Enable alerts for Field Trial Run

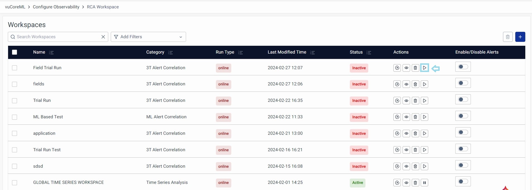tap(463, 67)
